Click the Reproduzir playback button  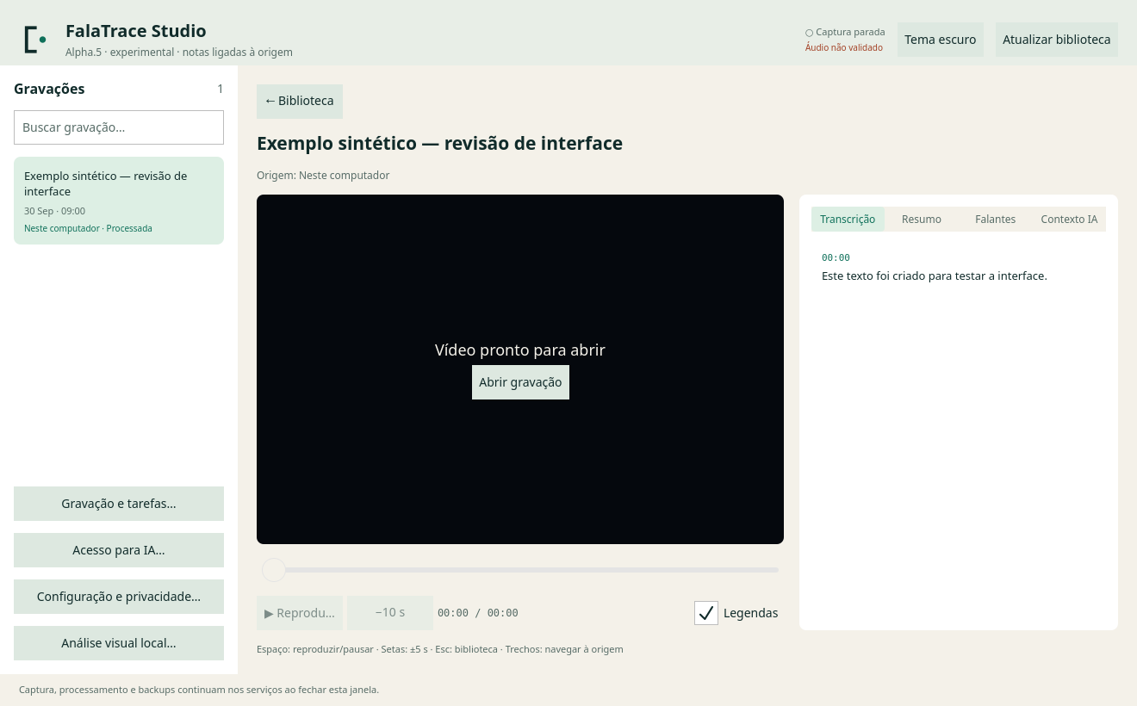[300, 613]
